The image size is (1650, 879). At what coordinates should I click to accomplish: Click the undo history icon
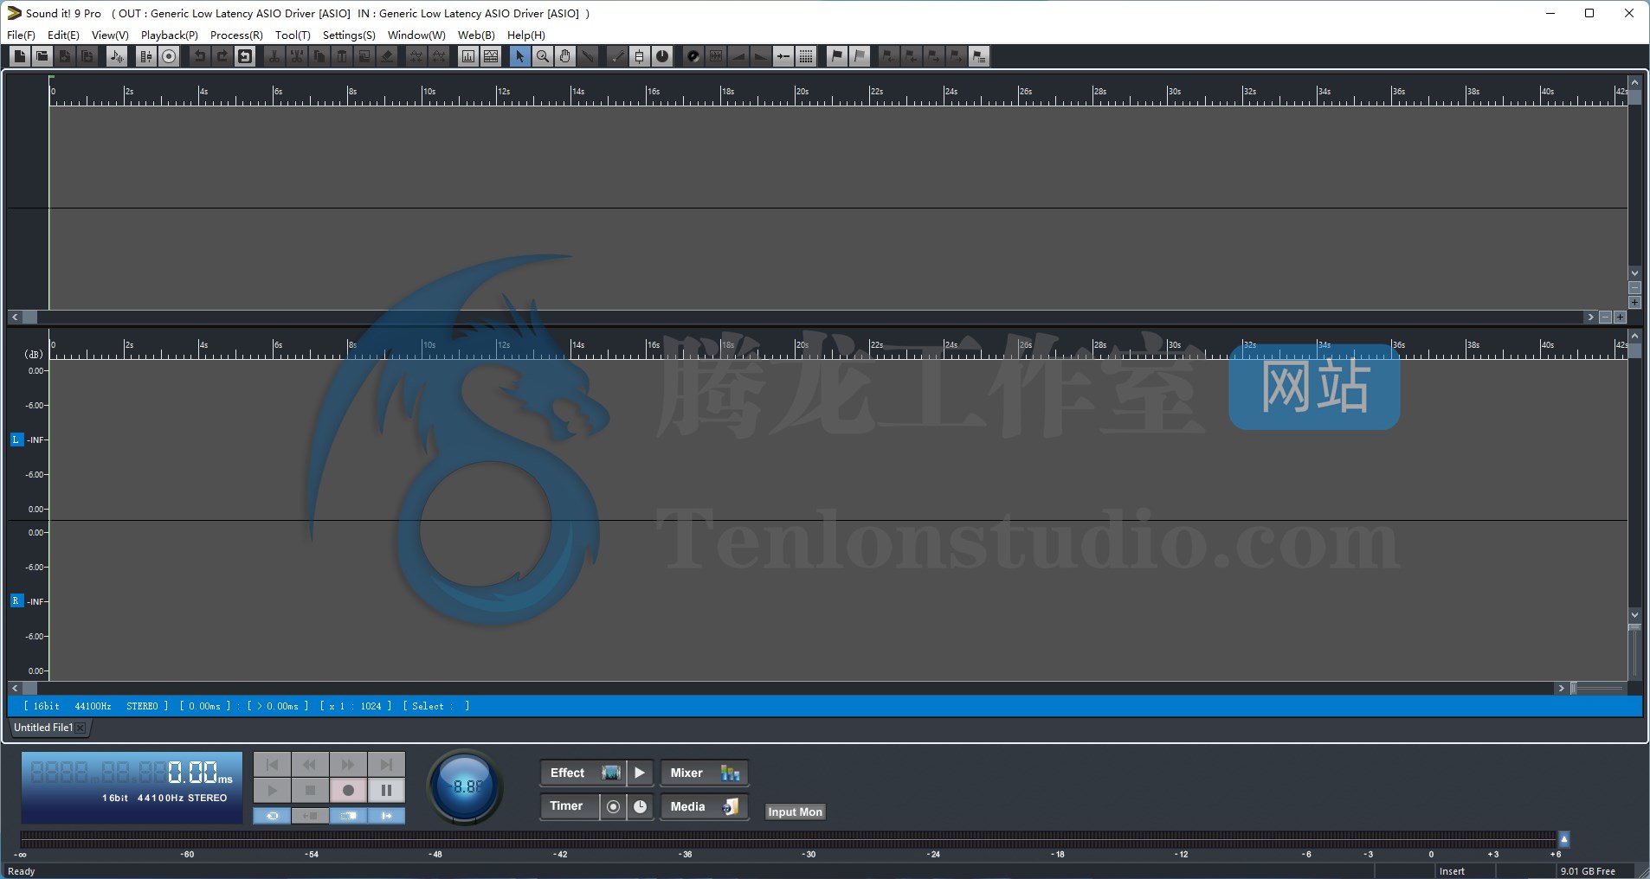pyautogui.click(x=245, y=56)
